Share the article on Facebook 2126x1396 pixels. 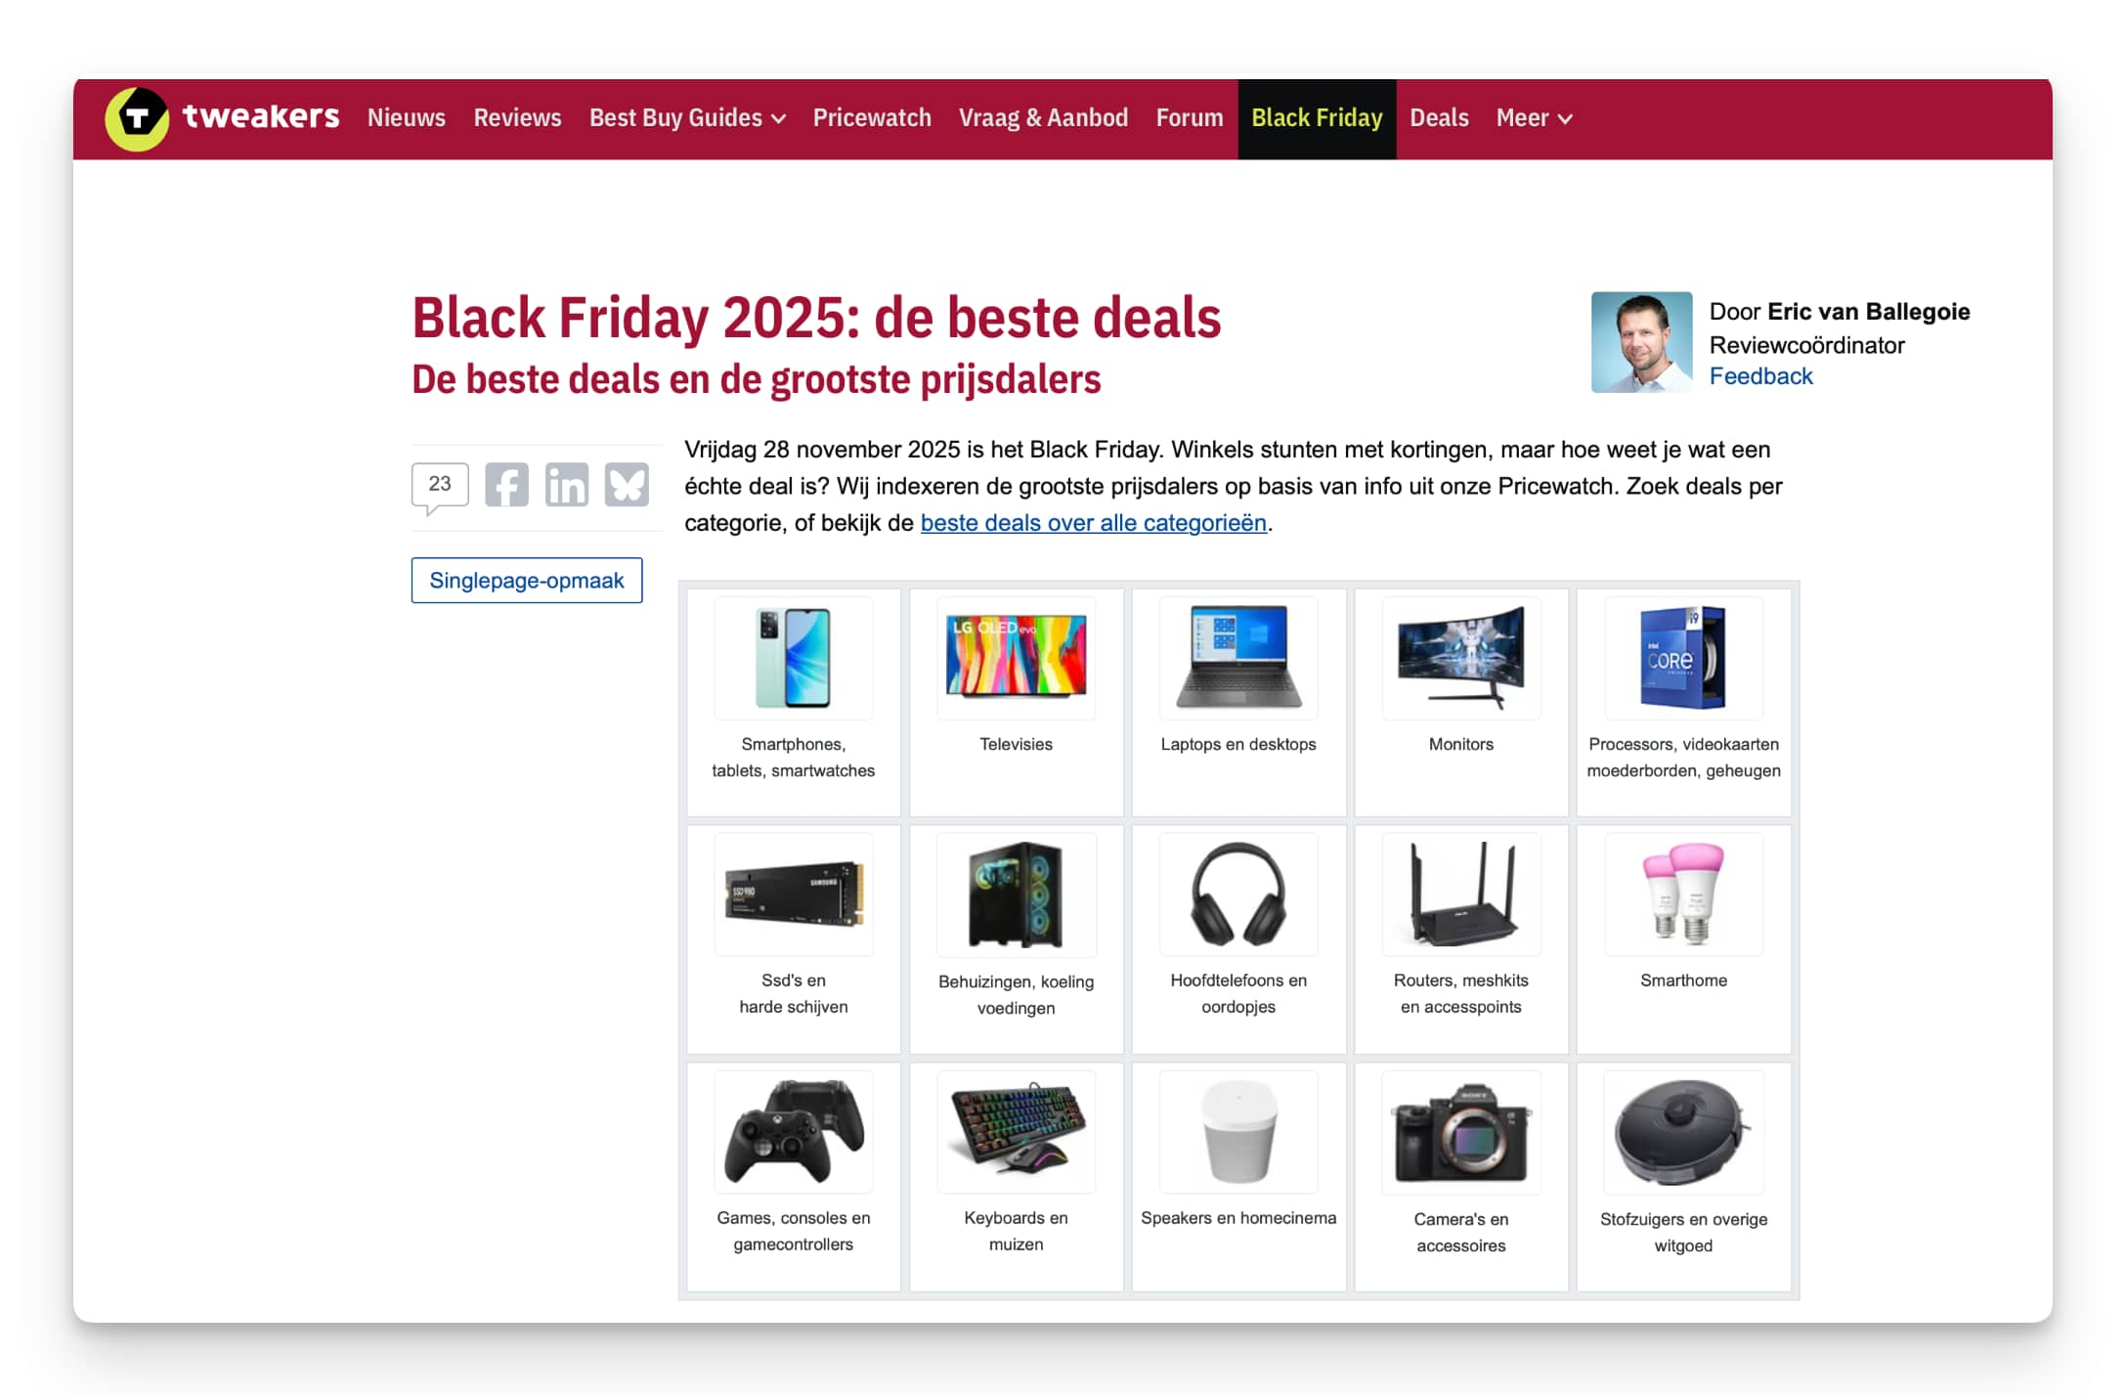(505, 484)
